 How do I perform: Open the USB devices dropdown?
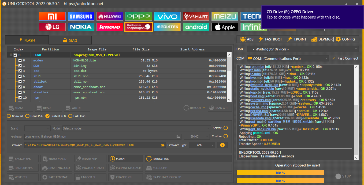coord(303,49)
